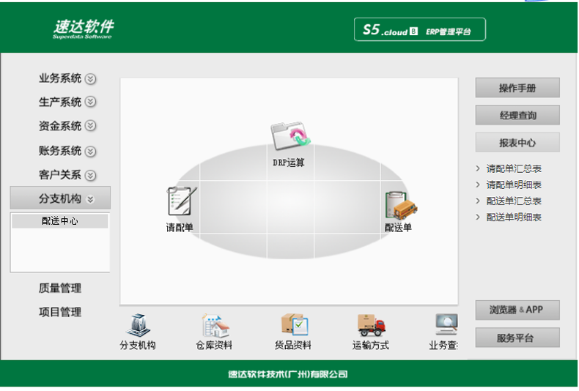The height and width of the screenshot is (391, 579).
Task: Click 速达软件技术(广州)有限公司 footer text
Action: pyautogui.click(x=288, y=374)
